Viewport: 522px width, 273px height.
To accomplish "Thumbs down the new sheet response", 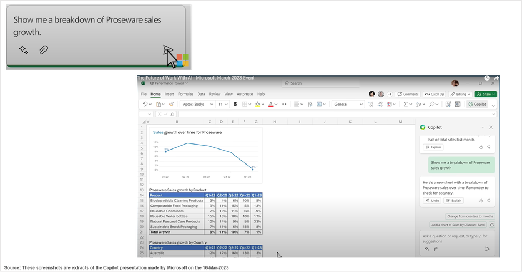I will click(x=489, y=201).
